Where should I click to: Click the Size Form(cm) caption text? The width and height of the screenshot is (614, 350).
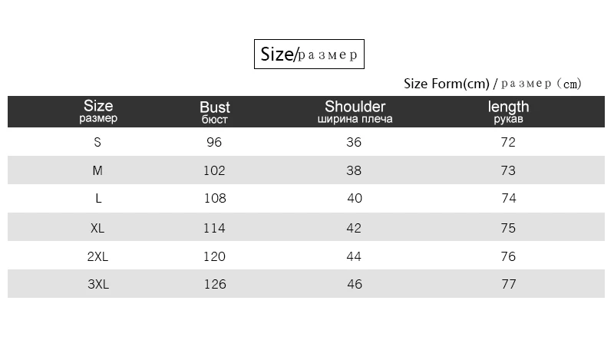492,83
